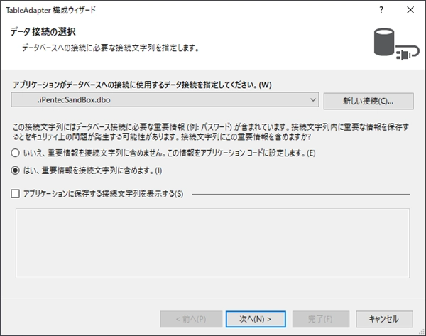Click the window resize grip corner
Viewport: 426px width, 336px height.
[x=422, y=332]
